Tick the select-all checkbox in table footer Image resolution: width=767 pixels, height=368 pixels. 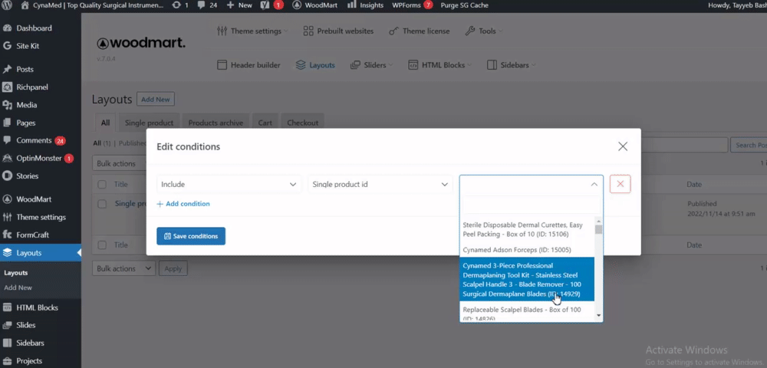coord(102,245)
